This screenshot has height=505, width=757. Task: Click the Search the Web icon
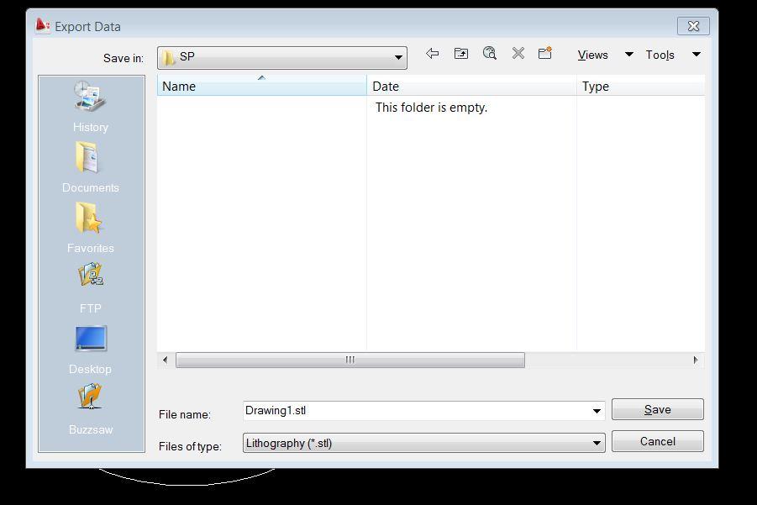click(x=490, y=54)
